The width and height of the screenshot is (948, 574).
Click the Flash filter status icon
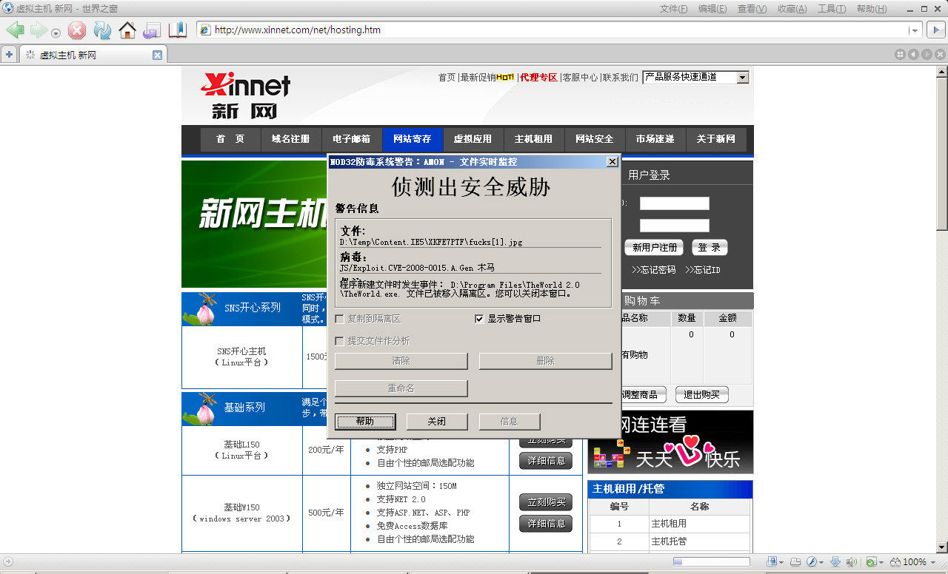coord(812,562)
